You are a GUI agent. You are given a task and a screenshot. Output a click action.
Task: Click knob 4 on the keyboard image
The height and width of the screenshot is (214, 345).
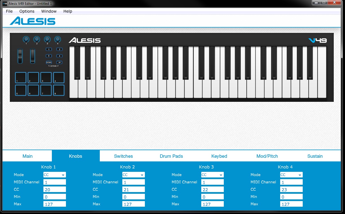pos(57,39)
